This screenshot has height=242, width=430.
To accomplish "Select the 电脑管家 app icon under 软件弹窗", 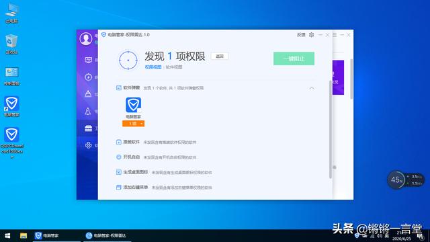I will pos(133,105).
